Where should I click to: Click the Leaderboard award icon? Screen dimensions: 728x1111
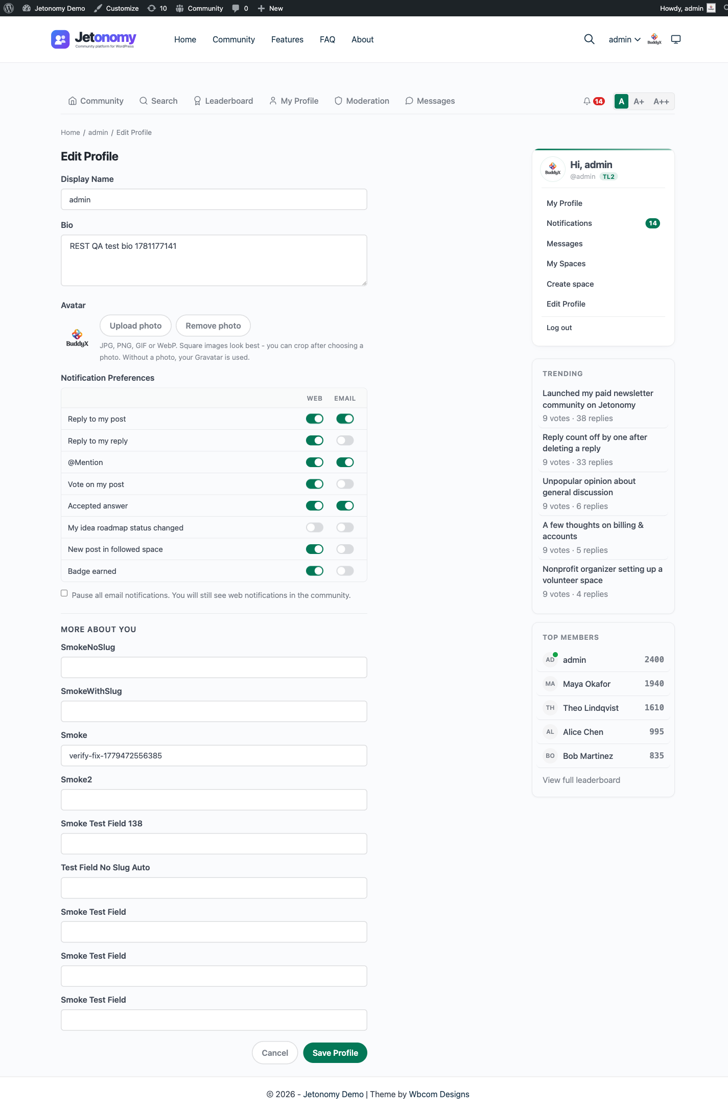197,101
